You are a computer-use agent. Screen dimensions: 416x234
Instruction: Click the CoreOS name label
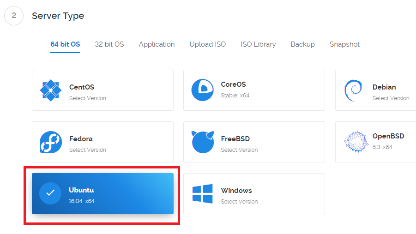click(234, 84)
